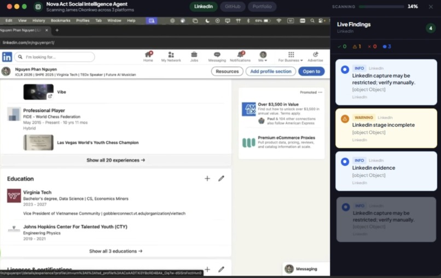This screenshot has width=441, height=278.
Task: Click the Resources button
Action: (227, 71)
